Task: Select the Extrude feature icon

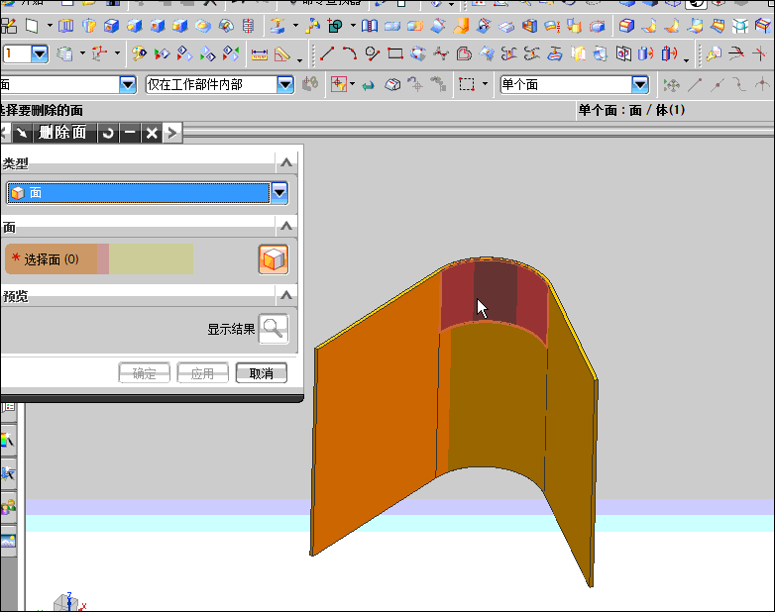Action: click(x=65, y=26)
